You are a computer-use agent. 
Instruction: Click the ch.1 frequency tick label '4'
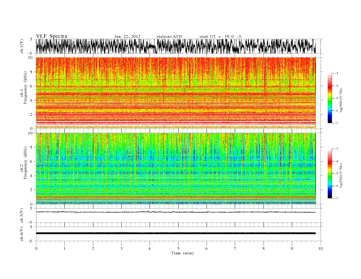coord(31,100)
